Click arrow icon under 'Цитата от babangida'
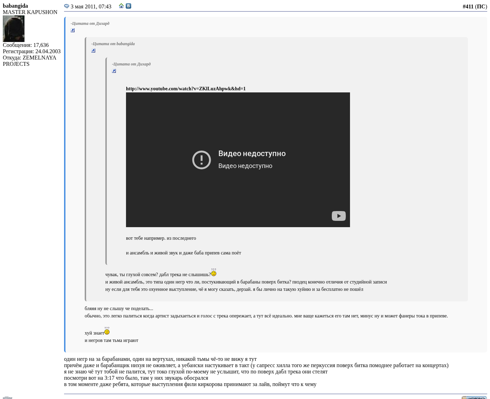Screen dimensions: 490x399 click(93, 51)
